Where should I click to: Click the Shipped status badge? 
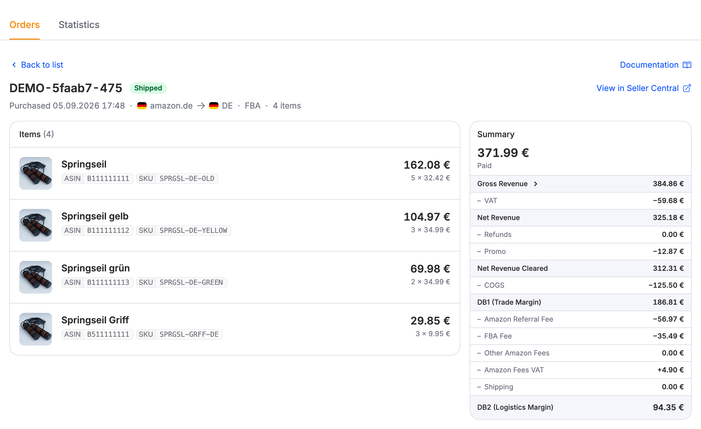click(x=148, y=88)
